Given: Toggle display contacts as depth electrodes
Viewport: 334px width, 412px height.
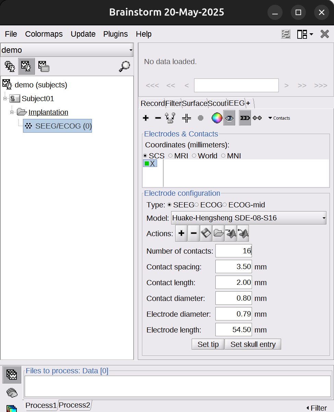Looking at the screenshot, I should pos(245,118).
